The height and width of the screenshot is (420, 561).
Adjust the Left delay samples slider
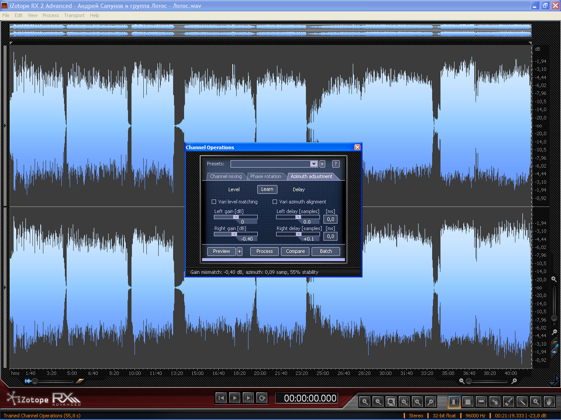(298, 217)
